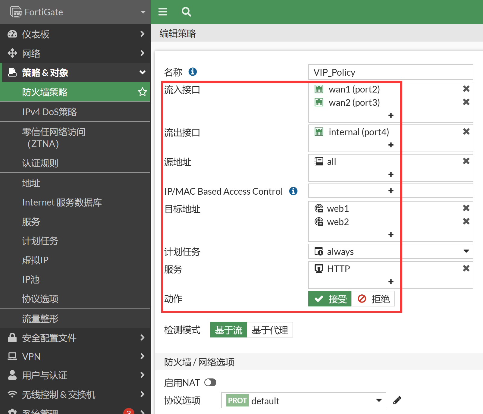This screenshot has height=414, width=483.
Task: Favorite the 防火墙策略 page with star icon
Action: point(142,92)
